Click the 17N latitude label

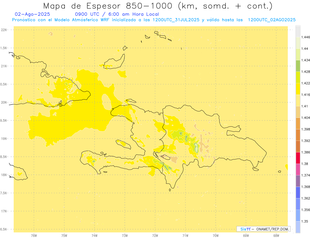pos(4,211)
